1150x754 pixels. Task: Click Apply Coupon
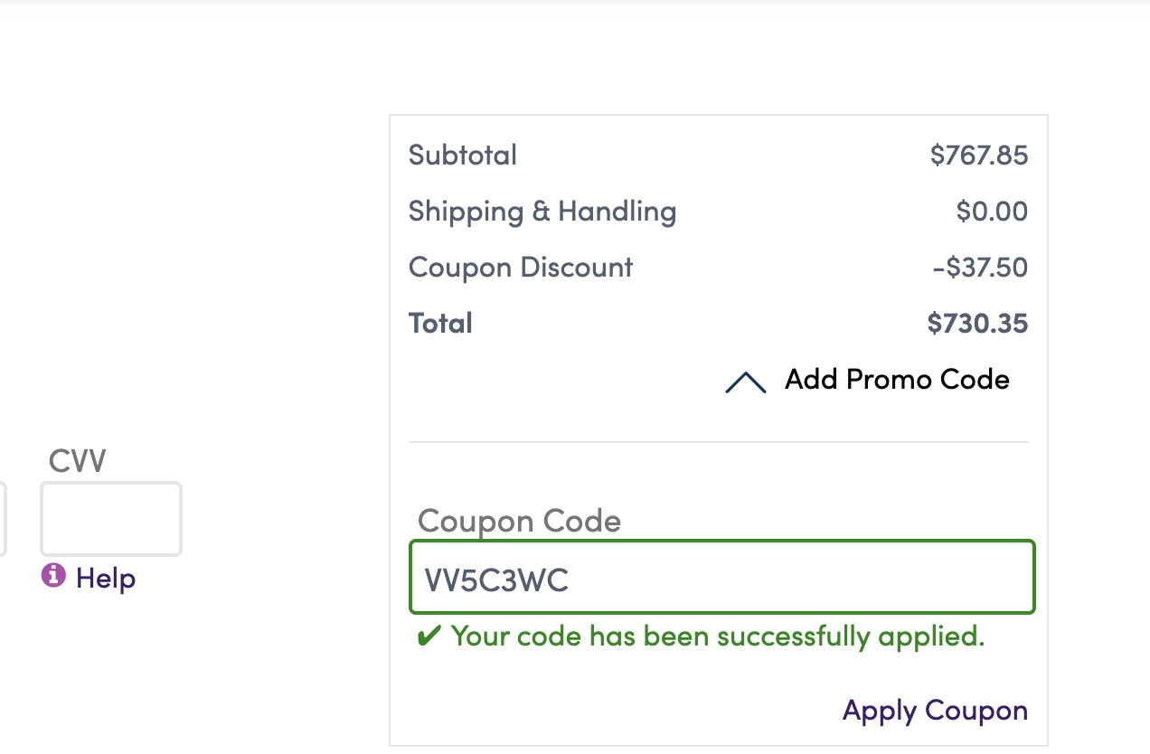click(x=935, y=712)
